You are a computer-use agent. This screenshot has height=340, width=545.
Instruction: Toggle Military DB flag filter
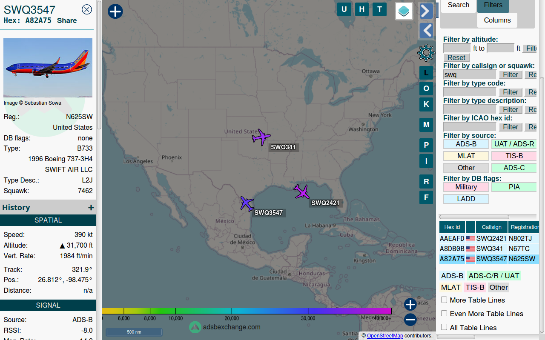[466, 187]
